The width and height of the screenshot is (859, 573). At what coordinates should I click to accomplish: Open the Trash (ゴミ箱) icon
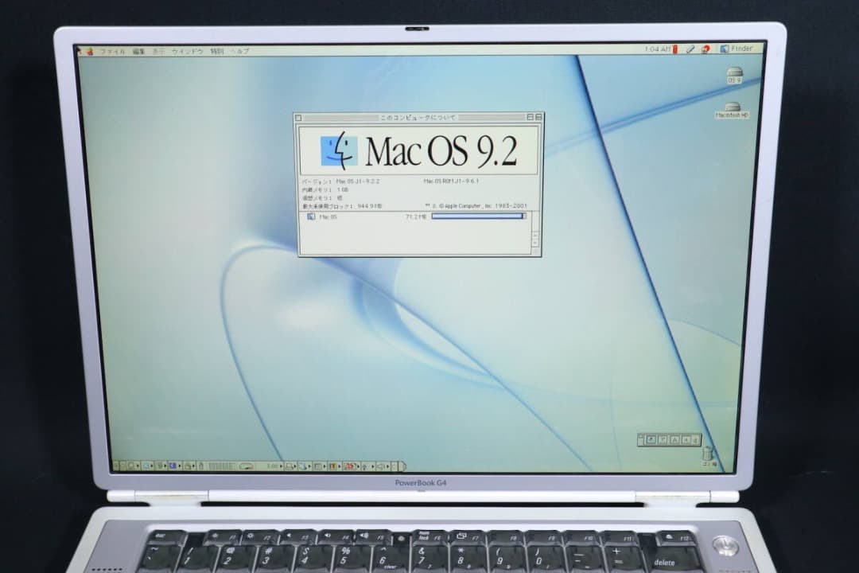click(x=708, y=452)
